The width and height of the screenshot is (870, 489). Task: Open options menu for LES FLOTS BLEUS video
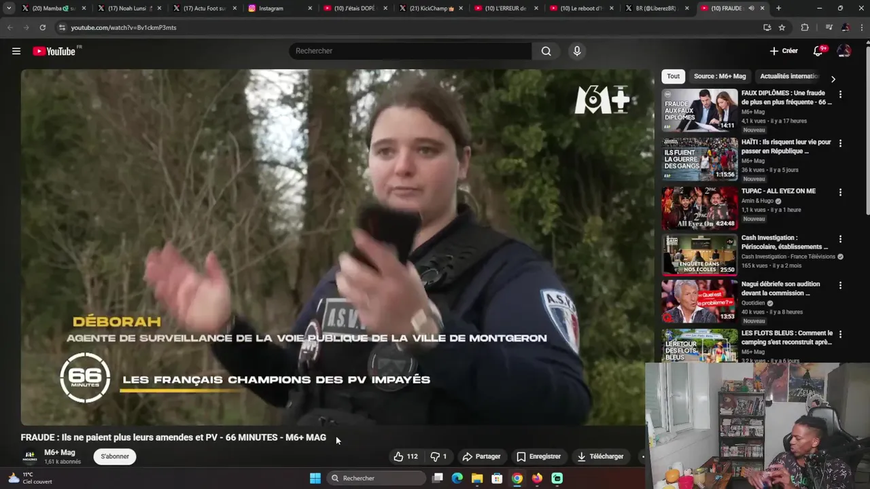point(840,334)
